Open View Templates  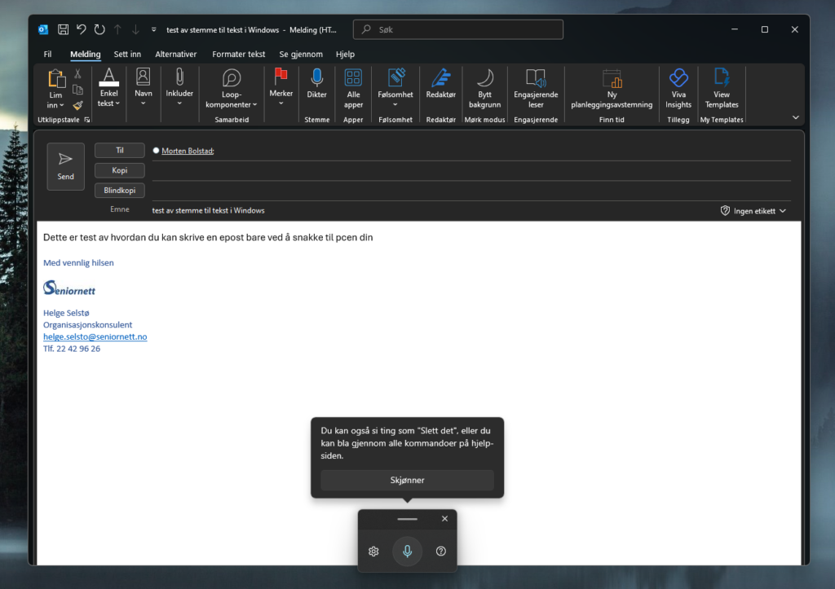722,79
